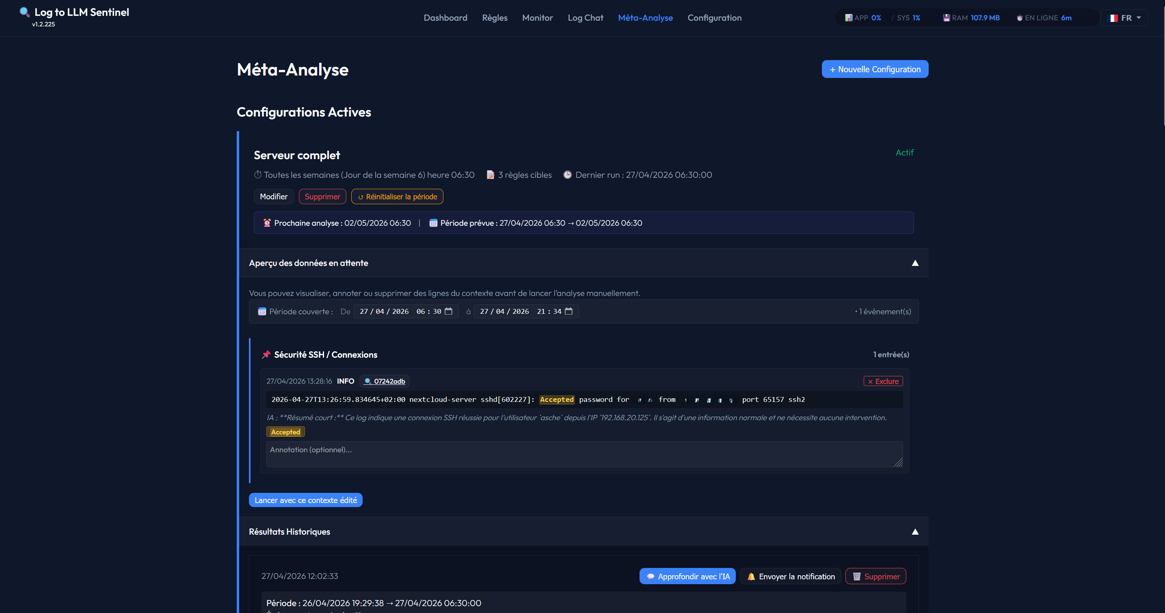The height and width of the screenshot is (613, 1165).
Task: Click the period end date field
Action: 526,311
